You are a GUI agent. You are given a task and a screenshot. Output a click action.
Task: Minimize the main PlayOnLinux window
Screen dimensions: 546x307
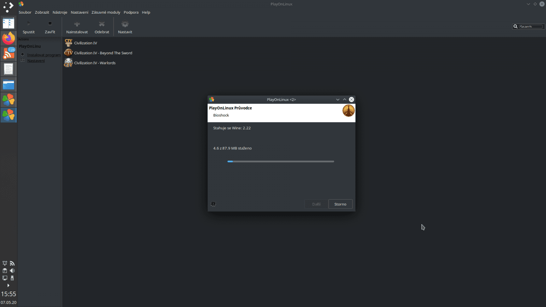tap(528, 4)
